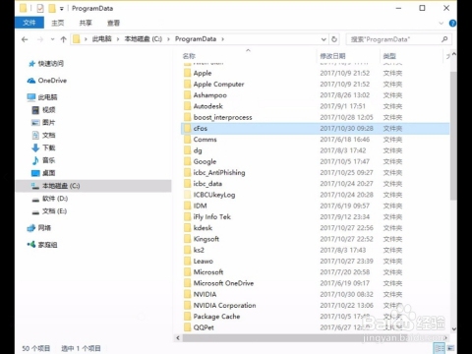This screenshot has height=354, width=472.
Task: Select the Apple folder icon
Action: click(188, 73)
